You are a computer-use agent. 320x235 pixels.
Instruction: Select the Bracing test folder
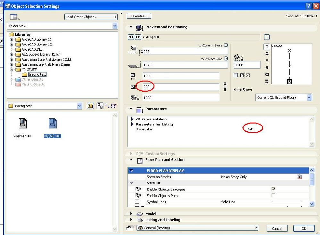(x=37, y=75)
